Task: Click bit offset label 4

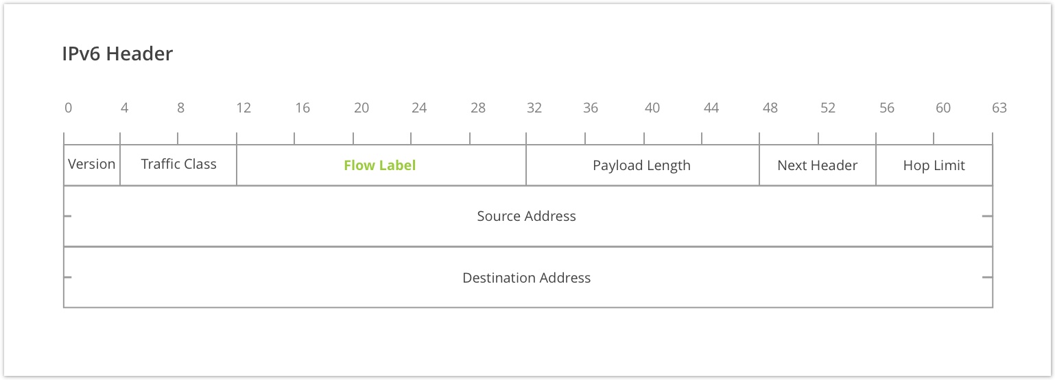Action: pyautogui.click(x=124, y=108)
